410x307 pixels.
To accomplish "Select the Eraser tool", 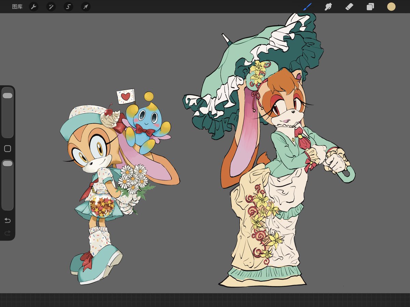I will pyautogui.click(x=349, y=6).
